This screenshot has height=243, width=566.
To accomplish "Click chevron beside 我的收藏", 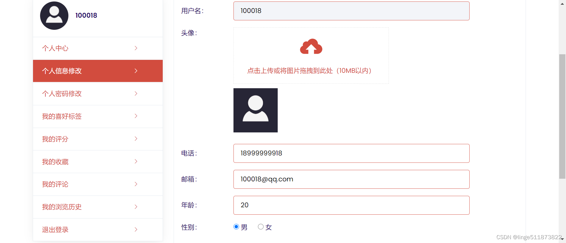I will (x=136, y=162).
